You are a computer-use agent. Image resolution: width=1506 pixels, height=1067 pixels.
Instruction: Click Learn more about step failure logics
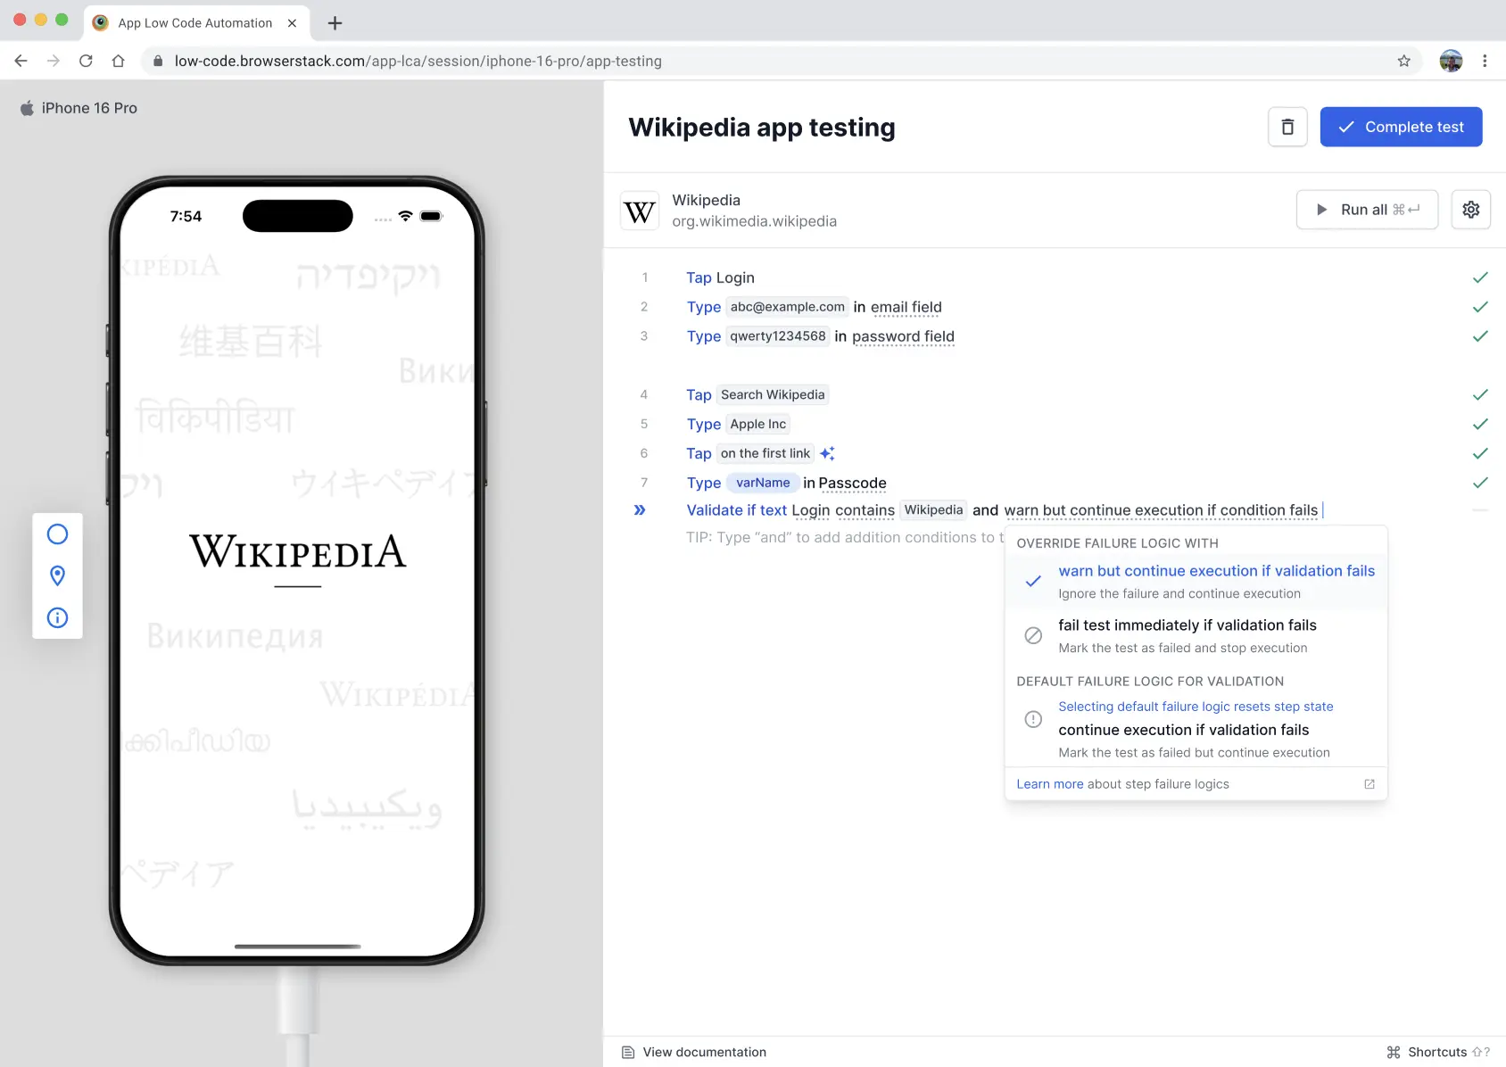(1049, 784)
